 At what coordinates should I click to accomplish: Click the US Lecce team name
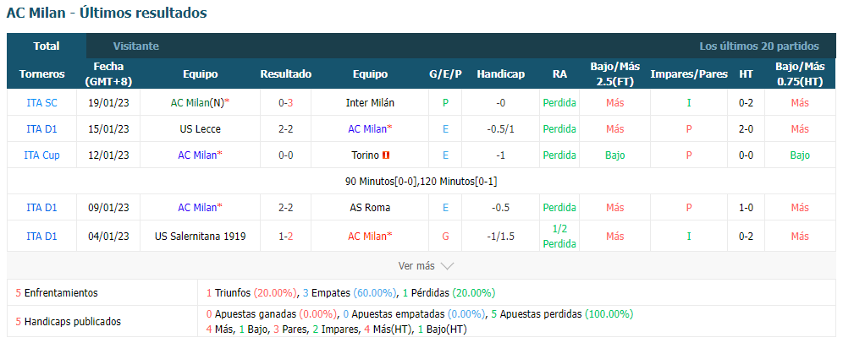tap(200, 128)
